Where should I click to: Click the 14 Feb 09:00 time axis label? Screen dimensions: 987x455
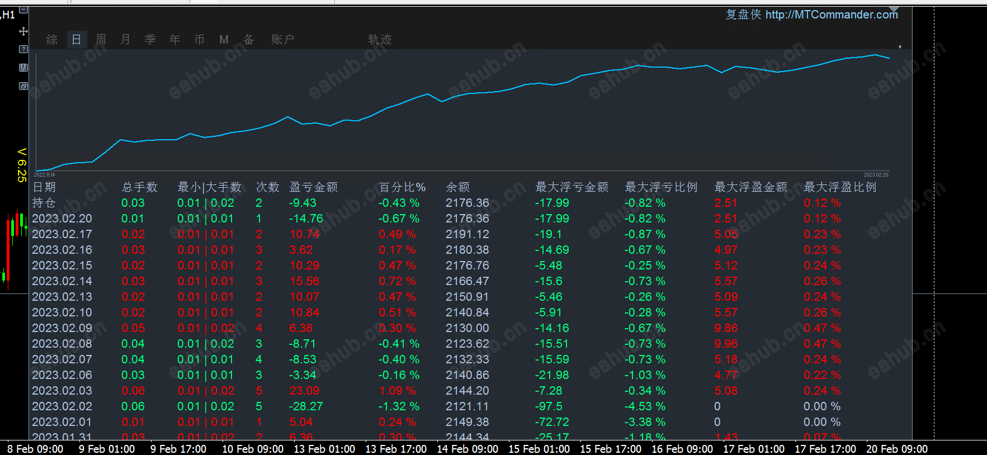(467, 449)
